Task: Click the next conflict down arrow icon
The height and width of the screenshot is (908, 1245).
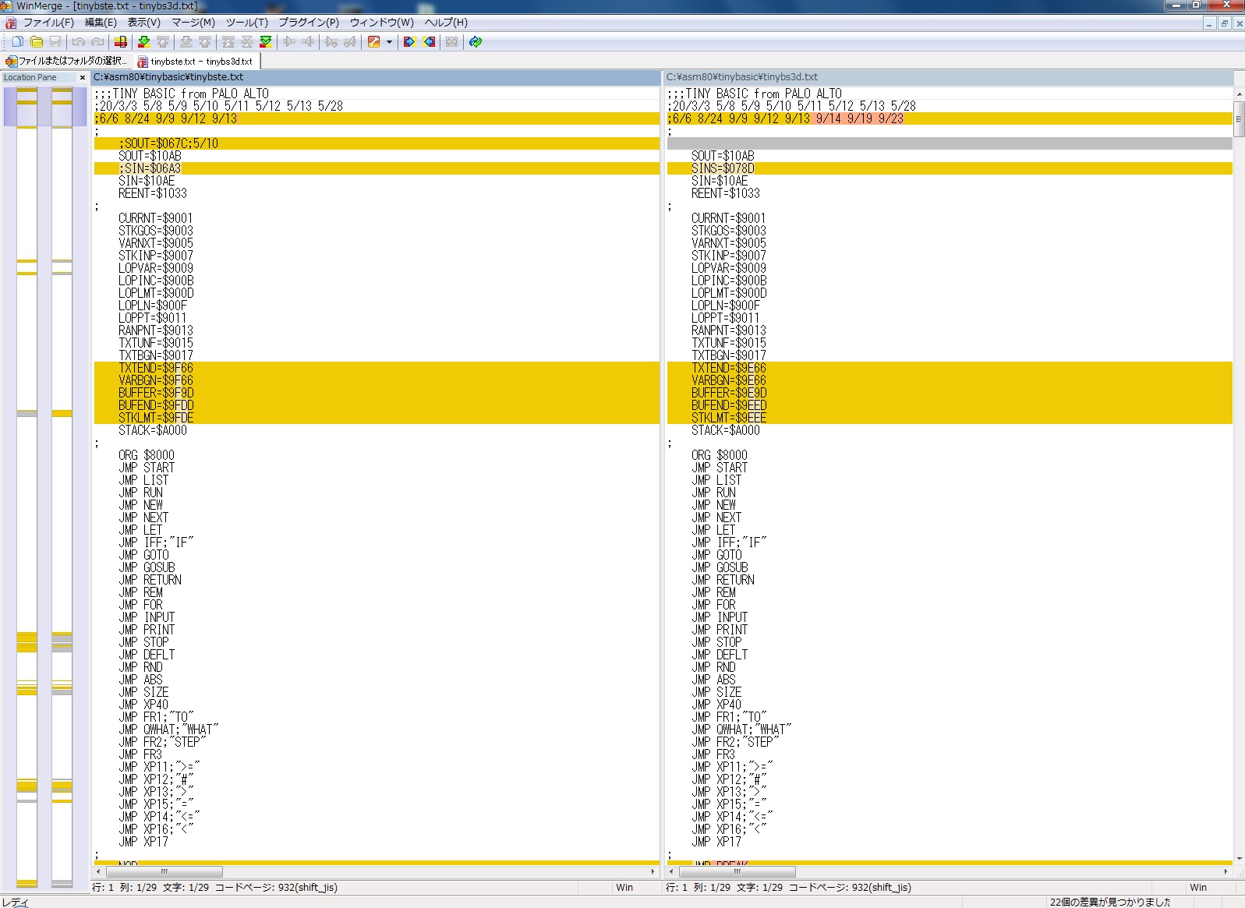Action: coord(186,42)
